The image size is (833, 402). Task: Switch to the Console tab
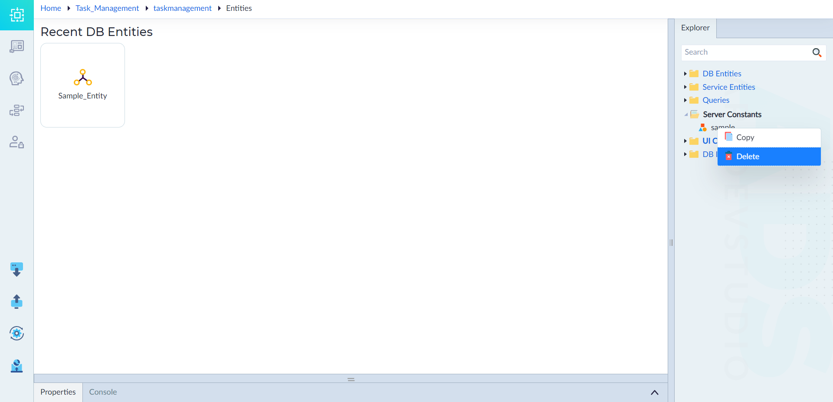[x=103, y=392]
